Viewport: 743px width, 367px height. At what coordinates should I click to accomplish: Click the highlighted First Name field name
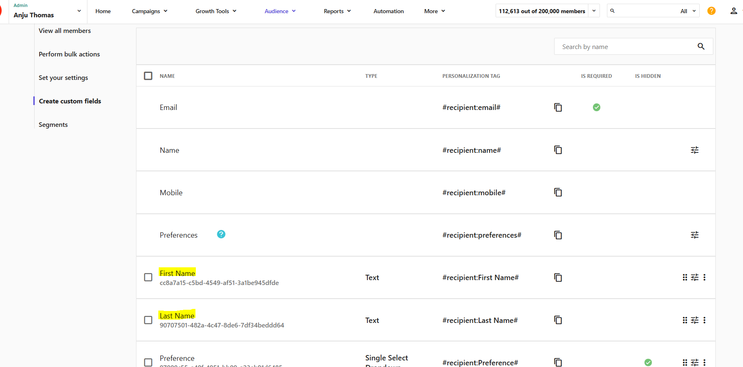177,273
